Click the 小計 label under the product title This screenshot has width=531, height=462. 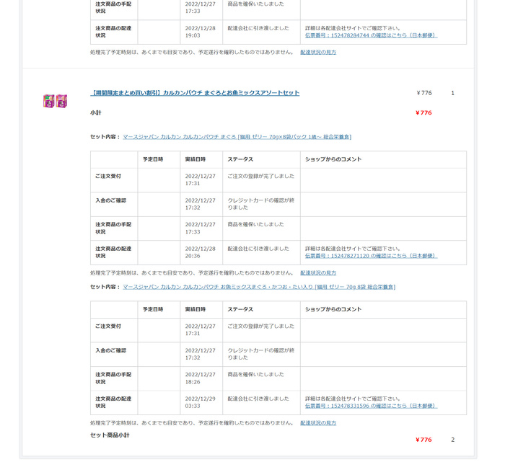[x=96, y=113]
